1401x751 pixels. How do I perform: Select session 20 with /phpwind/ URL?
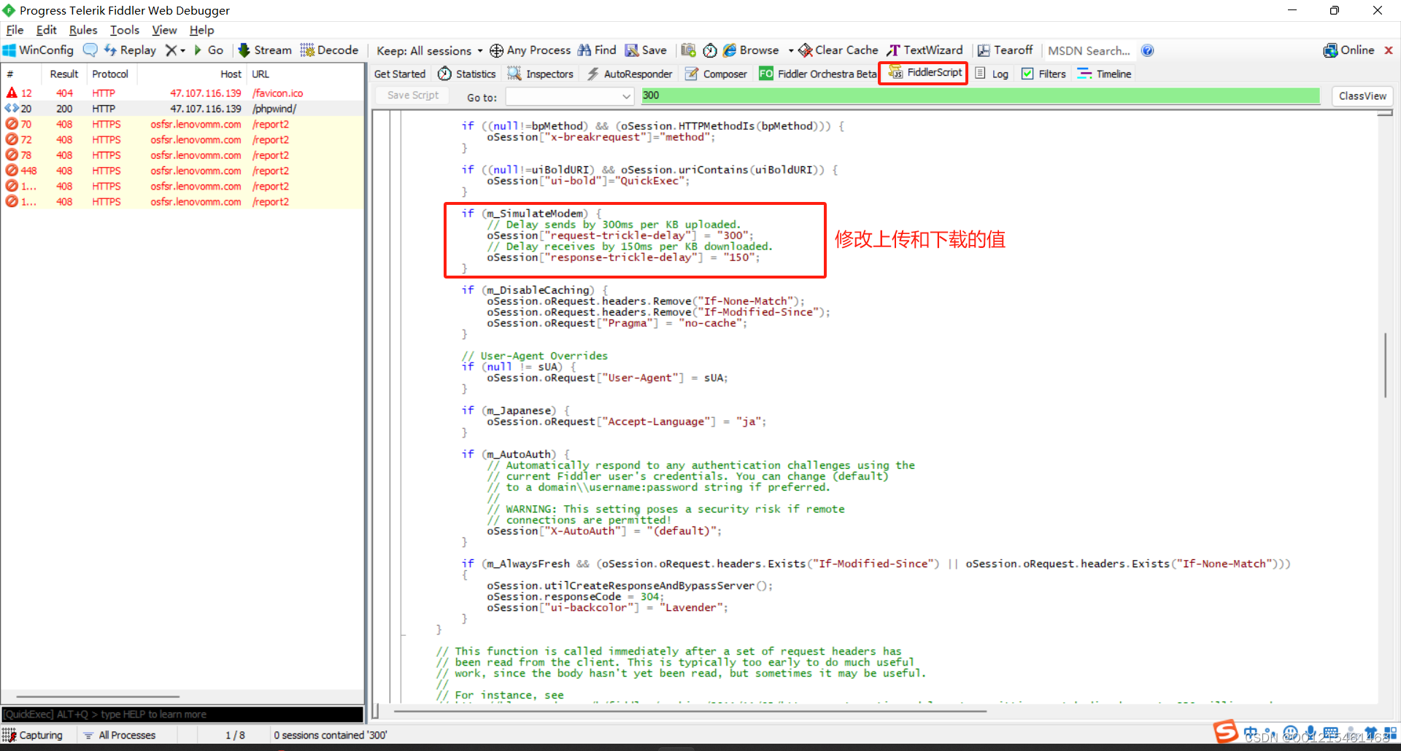tap(182, 109)
